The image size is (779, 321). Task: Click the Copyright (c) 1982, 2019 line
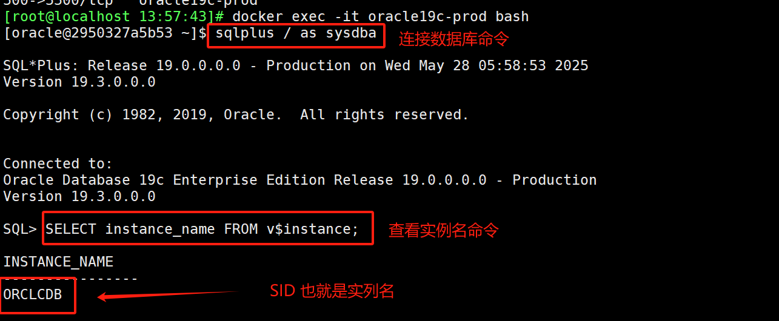point(142,114)
